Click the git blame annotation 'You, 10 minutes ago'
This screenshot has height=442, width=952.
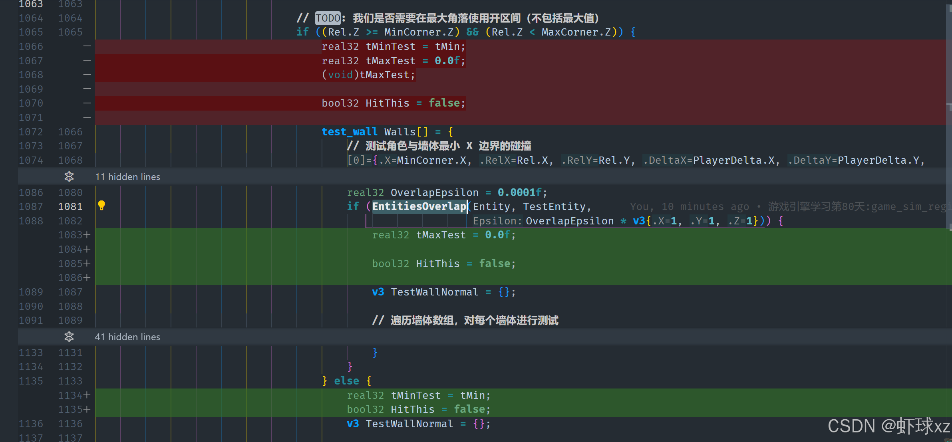[x=689, y=206]
